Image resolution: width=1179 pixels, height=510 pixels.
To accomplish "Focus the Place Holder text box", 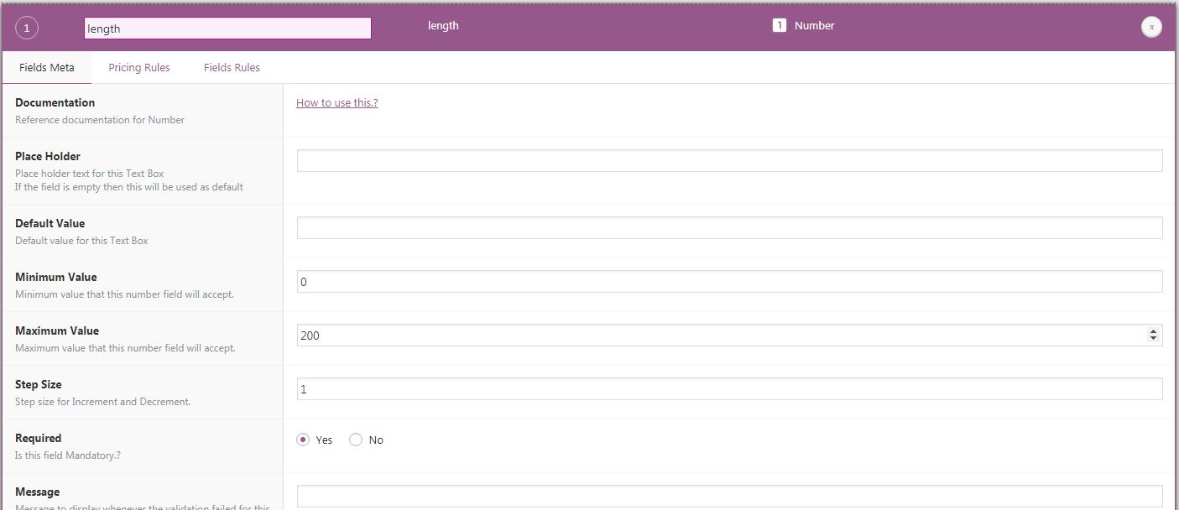I will [729, 160].
